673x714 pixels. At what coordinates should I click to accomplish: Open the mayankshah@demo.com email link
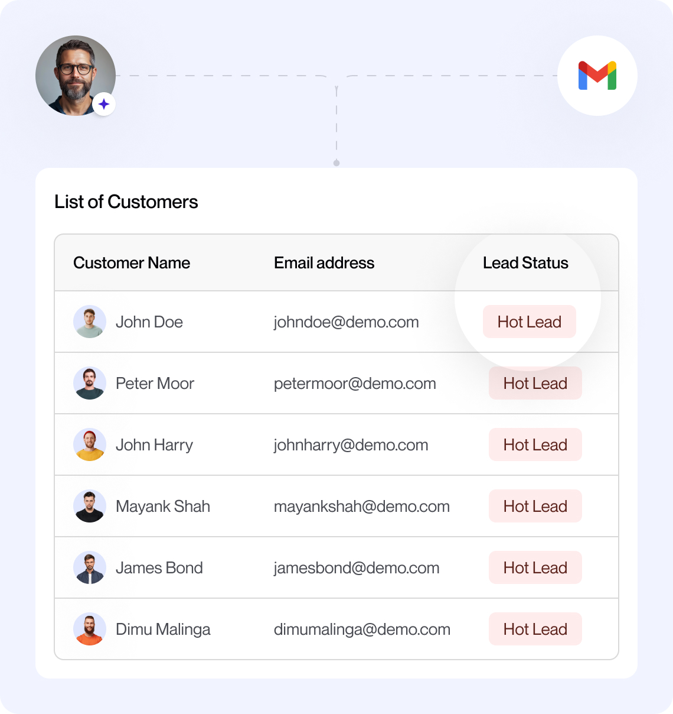click(362, 507)
